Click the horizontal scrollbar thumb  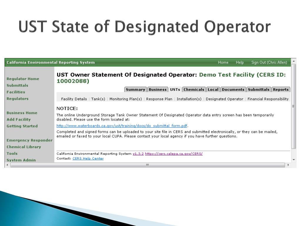tap(148, 165)
